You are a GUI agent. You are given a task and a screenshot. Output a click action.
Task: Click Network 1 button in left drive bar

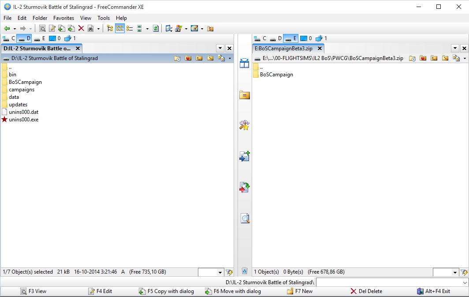[70, 38]
